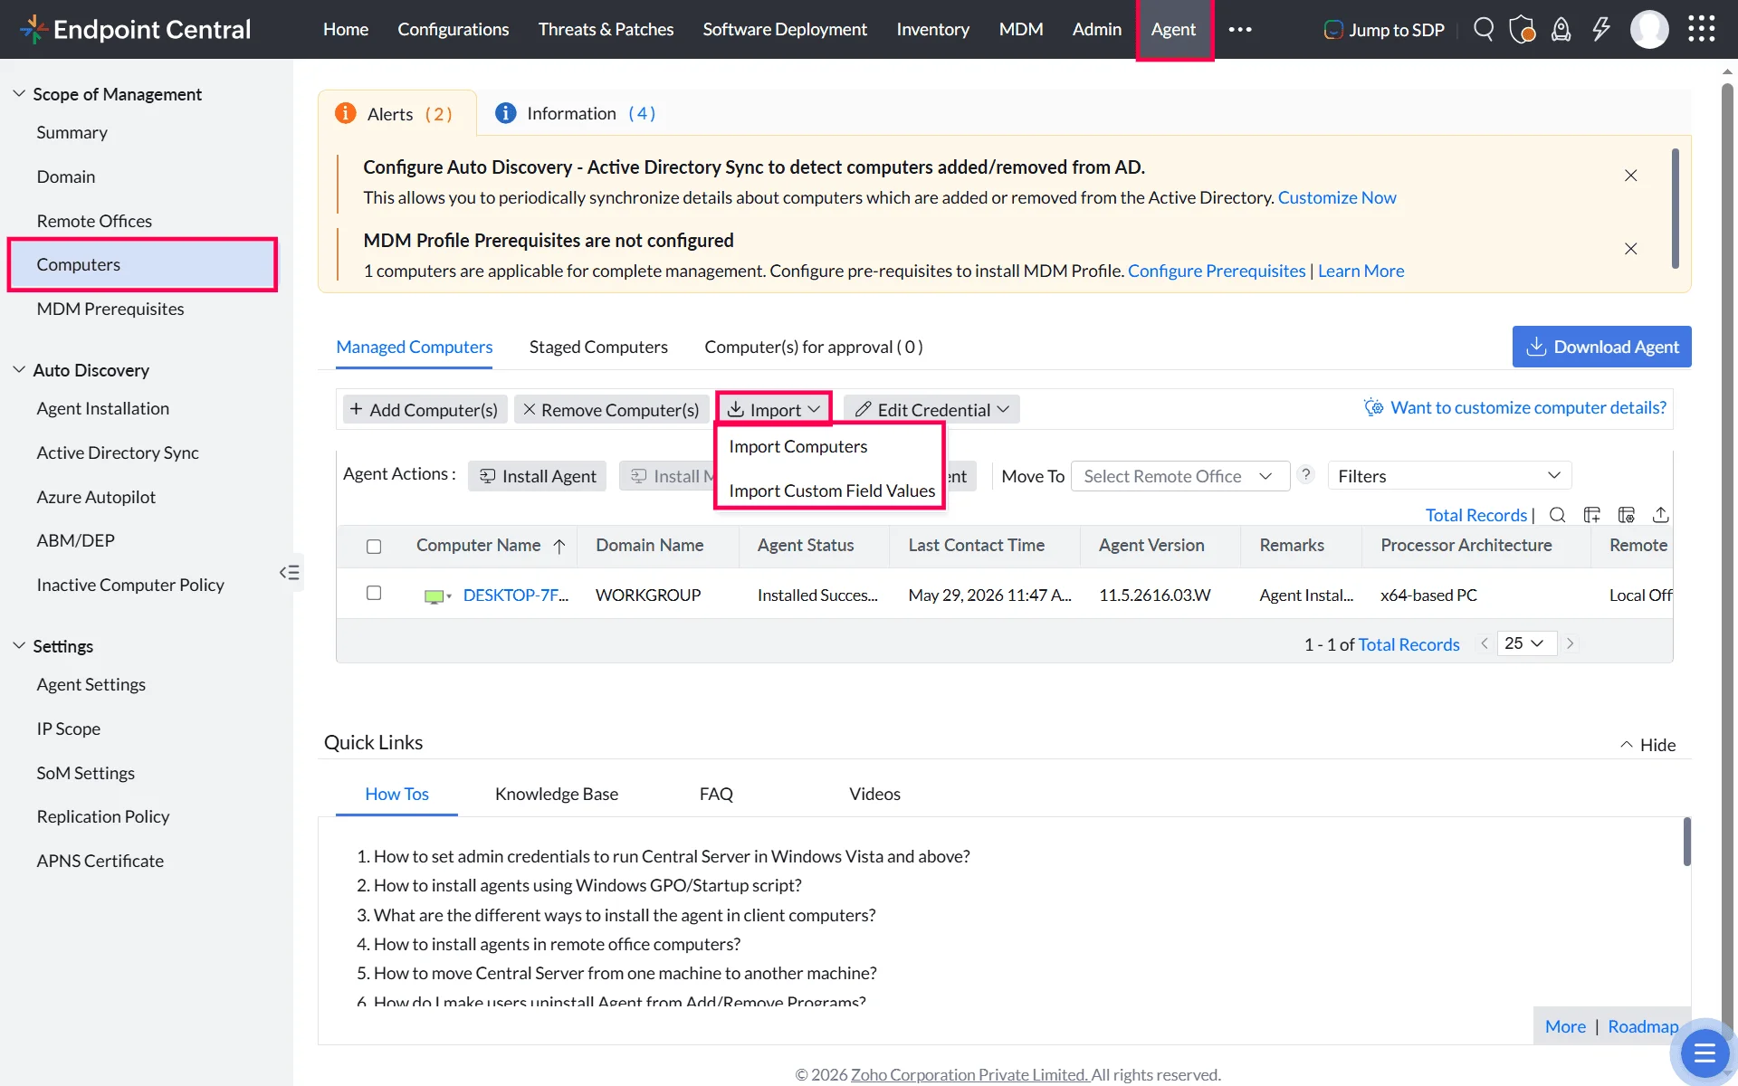The image size is (1738, 1086).
Task: Open the Threats & Patches menu
Action: (x=606, y=29)
